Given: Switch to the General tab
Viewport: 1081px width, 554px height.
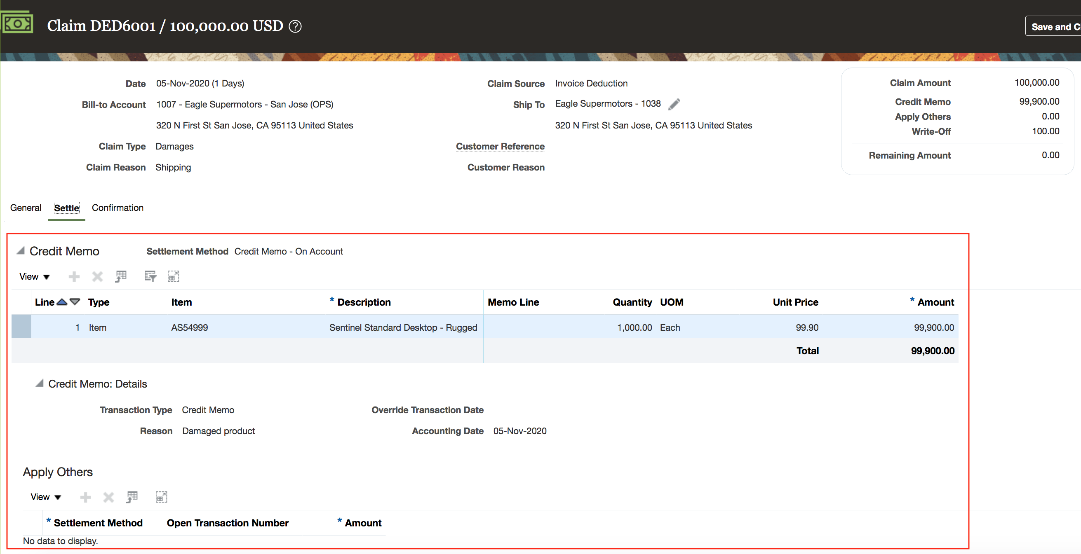Looking at the screenshot, I should tap(26, 208).
